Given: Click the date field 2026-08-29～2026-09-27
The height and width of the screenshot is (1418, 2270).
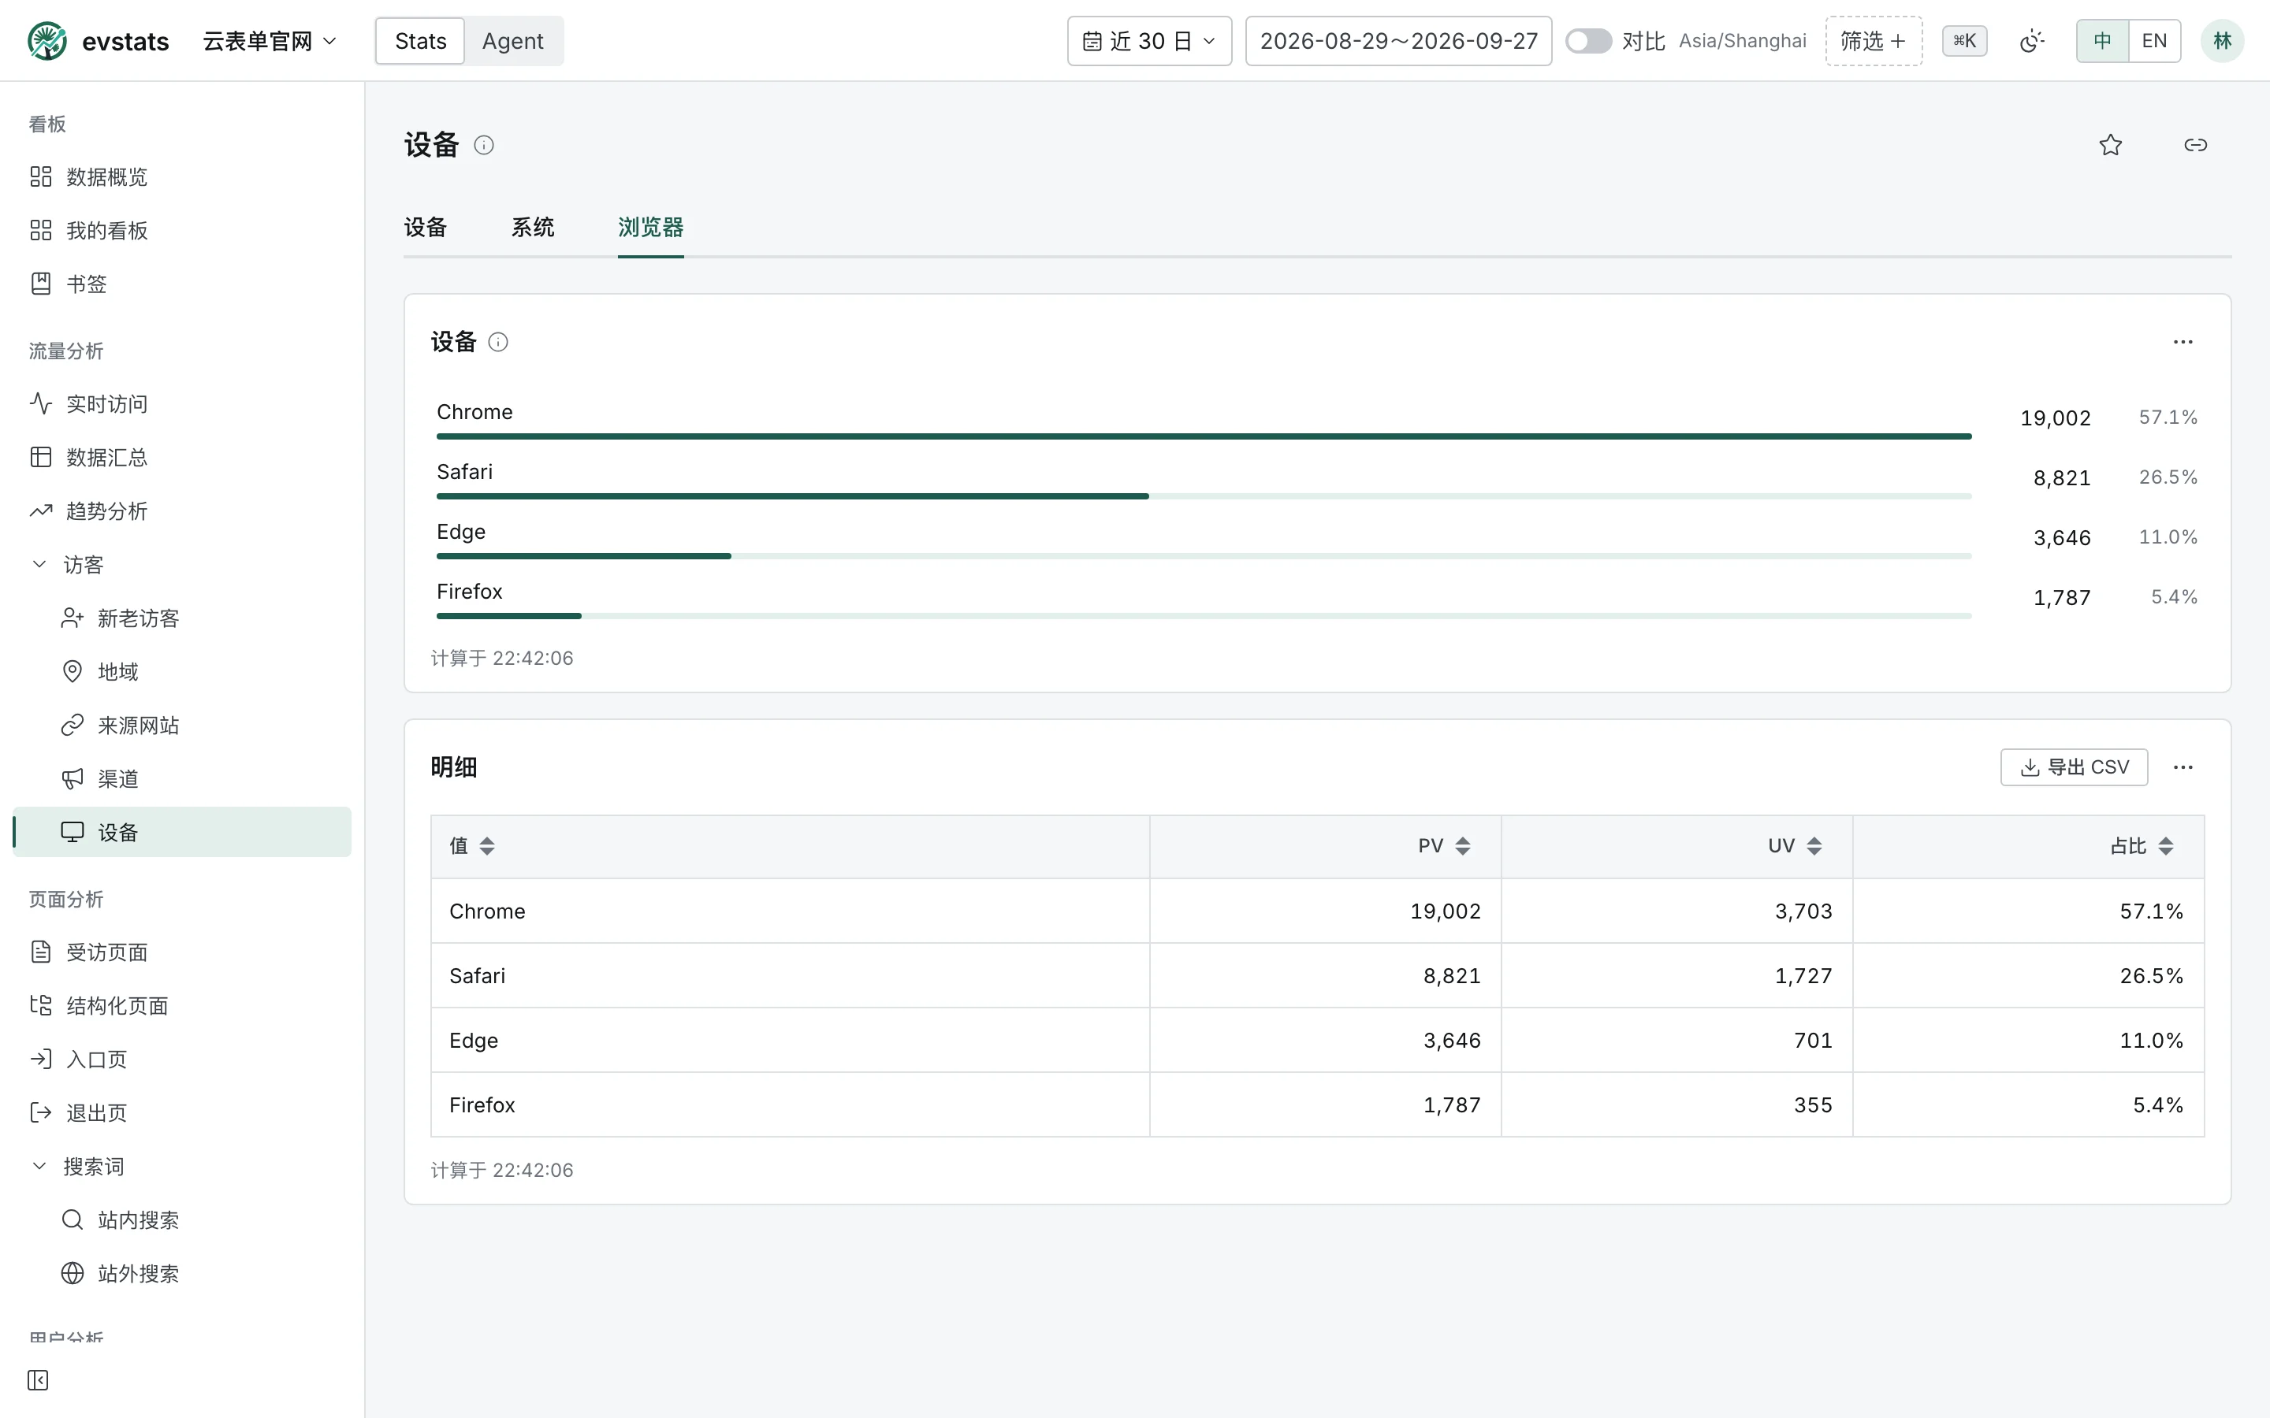Looking at the screenshot, I should tap(1398, 41).
